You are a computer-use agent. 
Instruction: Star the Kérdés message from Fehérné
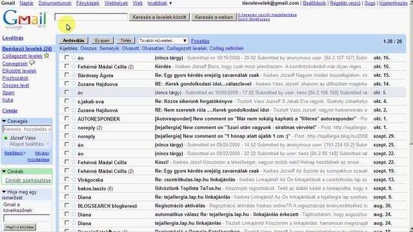click(x=74, y=66)
